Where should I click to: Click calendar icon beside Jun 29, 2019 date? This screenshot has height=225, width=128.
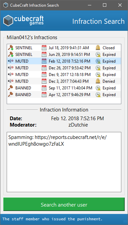[x=44, y=54]
